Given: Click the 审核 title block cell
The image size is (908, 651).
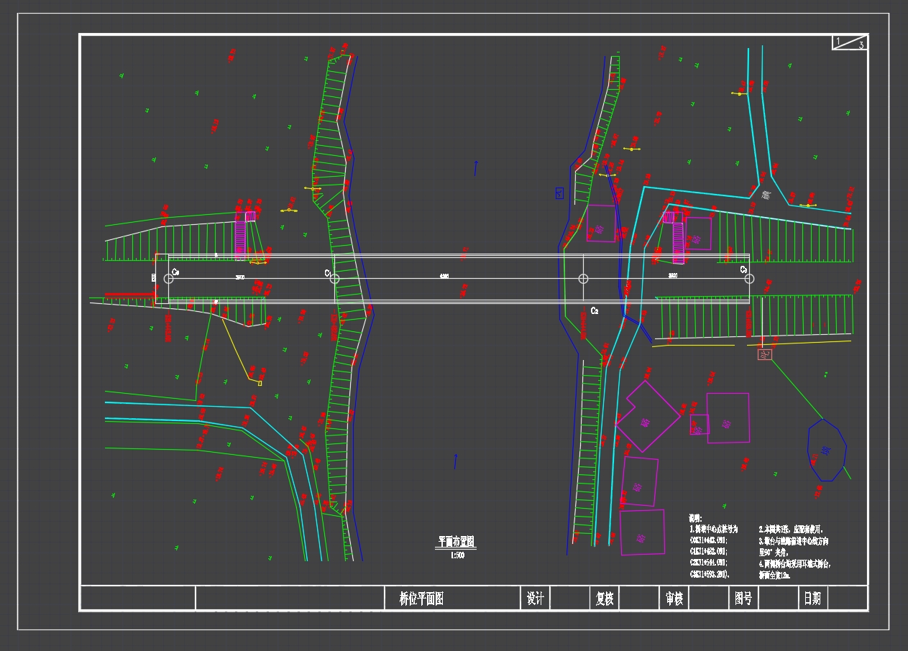Looking at the screenshot, I should [x=674, y=599].
